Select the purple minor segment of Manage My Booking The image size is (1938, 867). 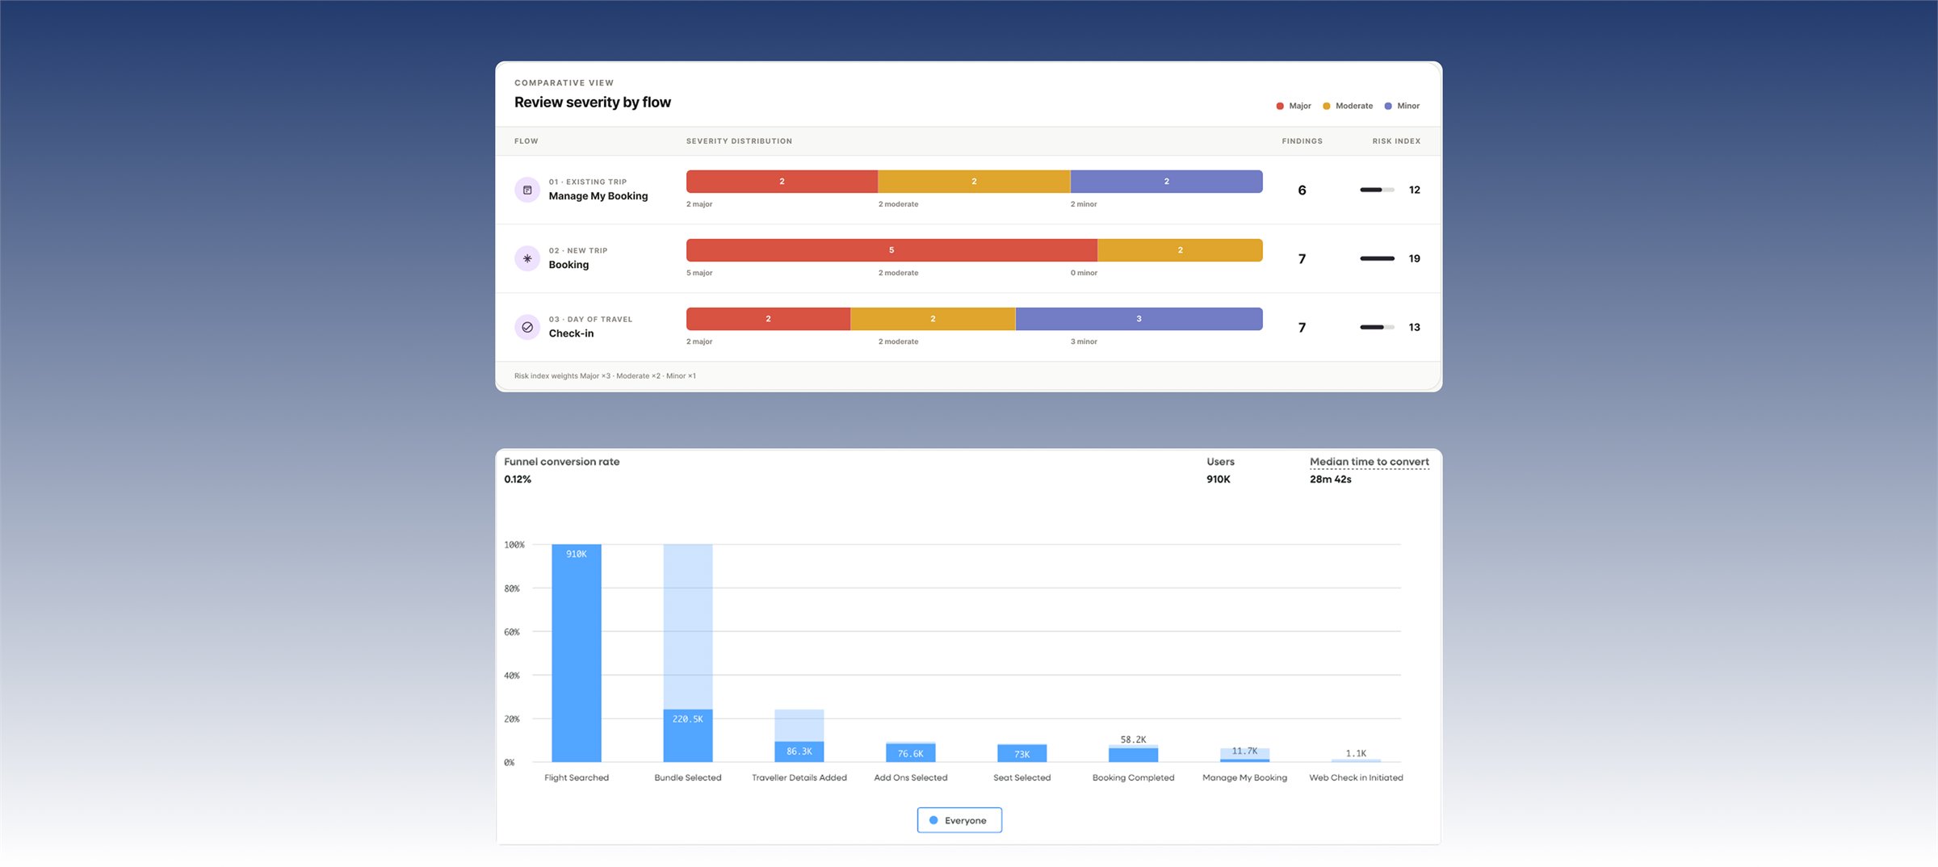1167,182
